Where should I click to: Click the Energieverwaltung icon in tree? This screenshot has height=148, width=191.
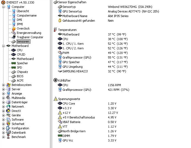14,33
